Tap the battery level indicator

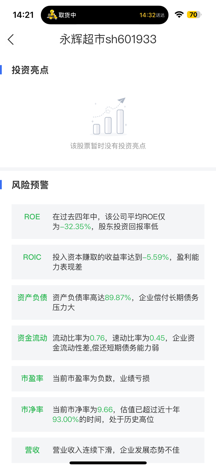(x=194, y=15)
